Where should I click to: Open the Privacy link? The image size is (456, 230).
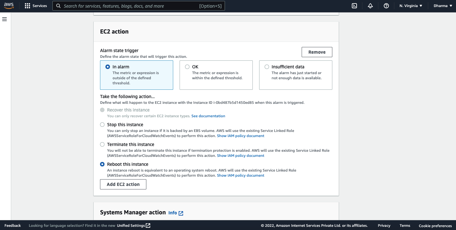tap(384, 226)
